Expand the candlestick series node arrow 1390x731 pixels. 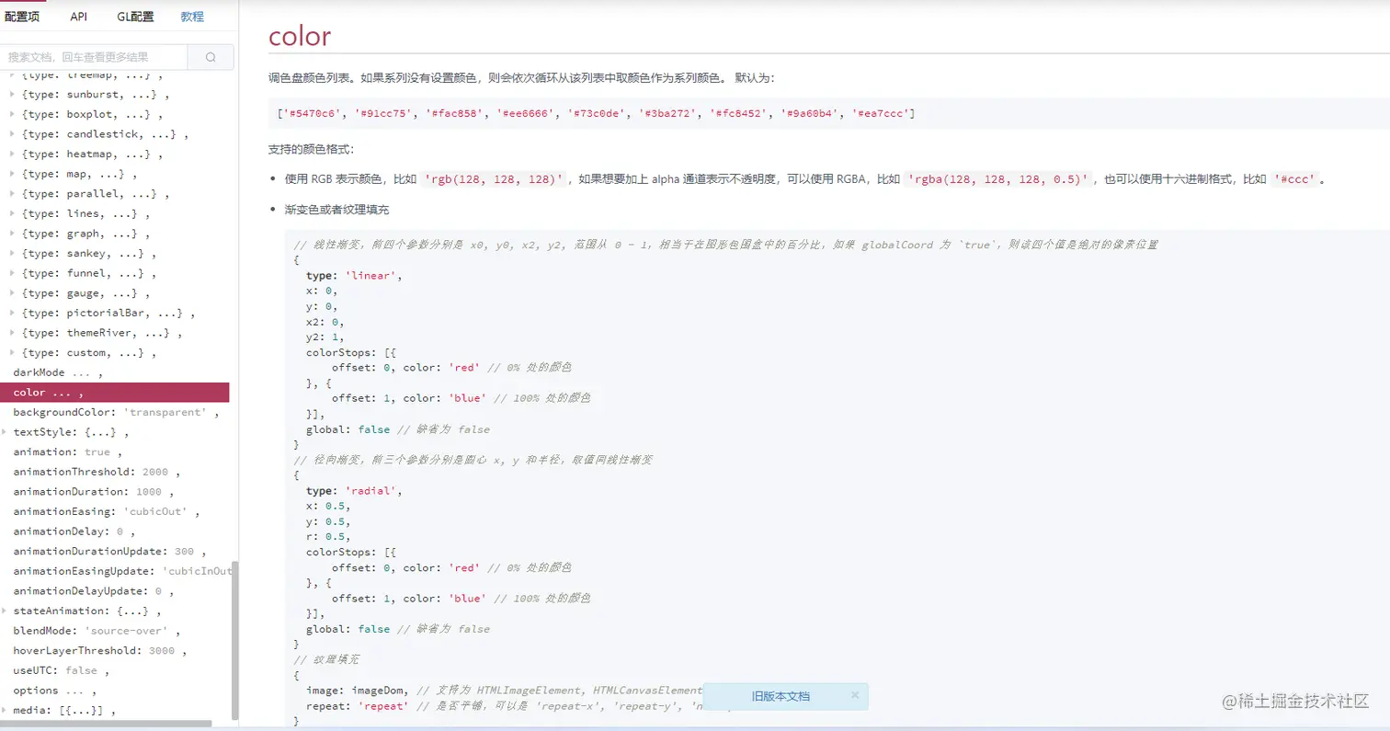point(12,134)
